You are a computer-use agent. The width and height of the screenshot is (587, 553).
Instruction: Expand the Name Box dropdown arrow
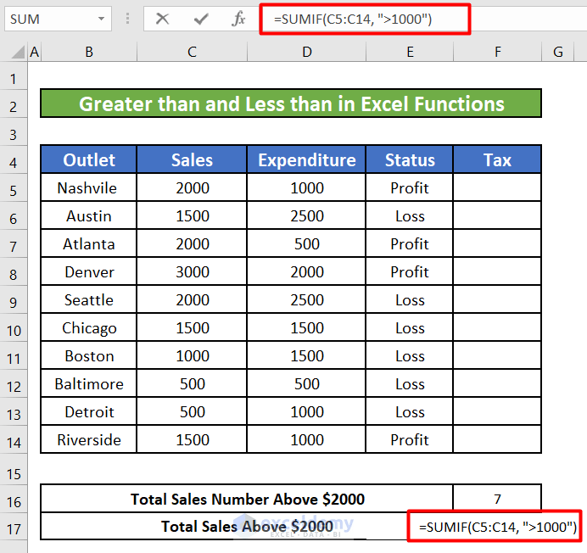coord(101,19)
